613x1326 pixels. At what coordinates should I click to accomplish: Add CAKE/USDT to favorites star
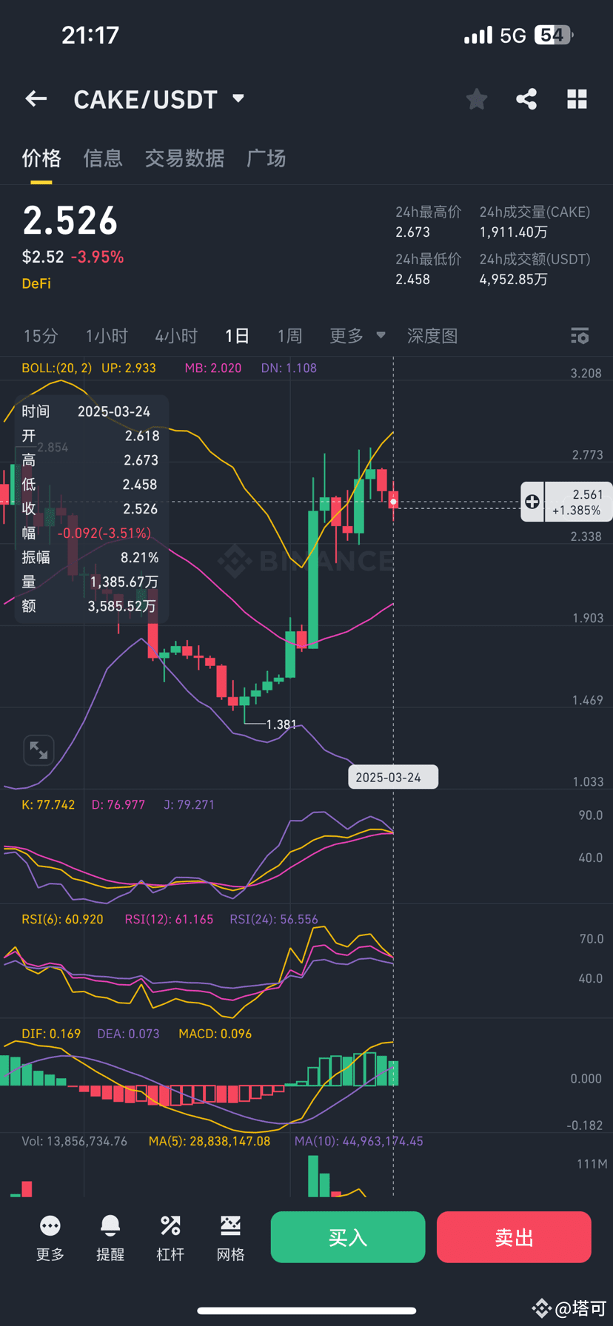(477, 98)
